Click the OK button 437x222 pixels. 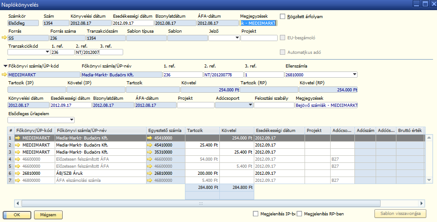coord(17,215)
